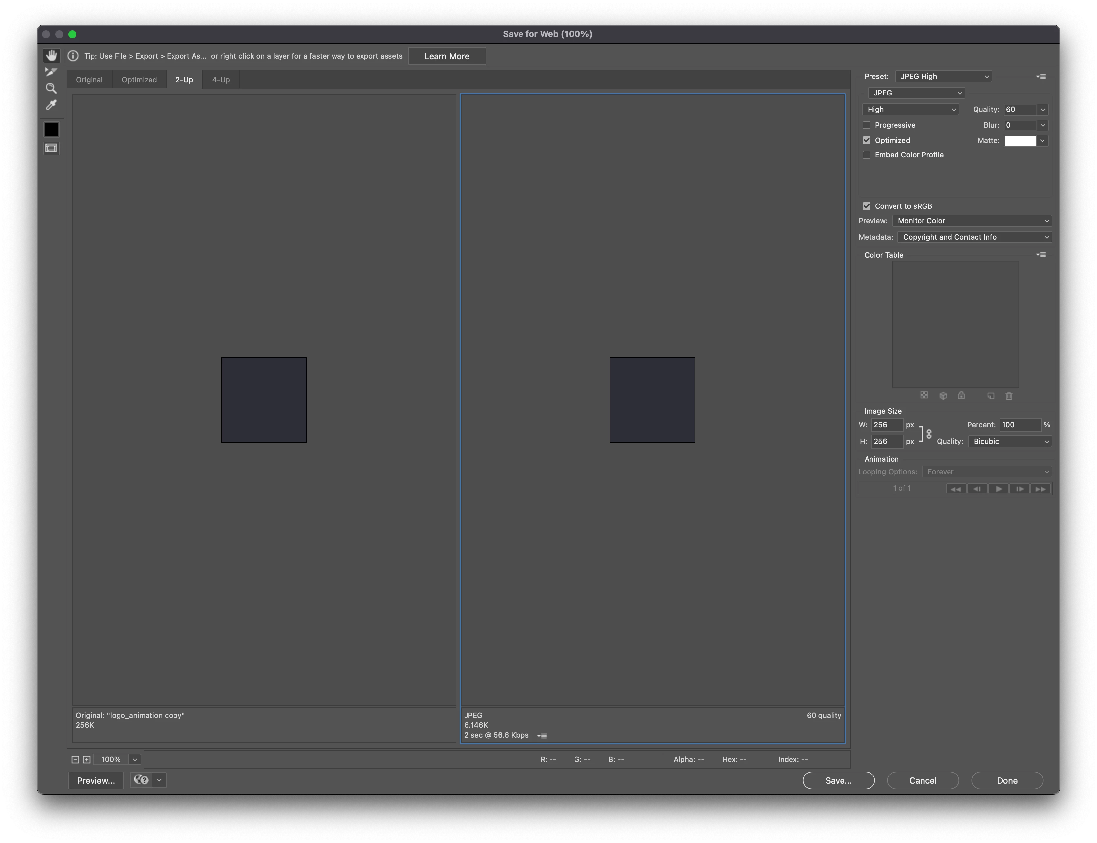The image size is (1097, 843).
Task: Click the Save... button
Action: click(x=838, y=780)
